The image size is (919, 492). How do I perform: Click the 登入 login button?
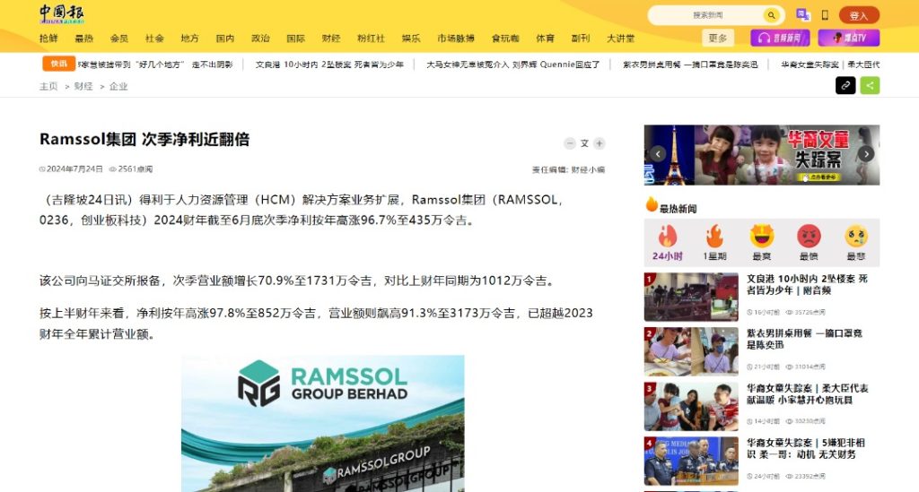click(x=859, y=15)
